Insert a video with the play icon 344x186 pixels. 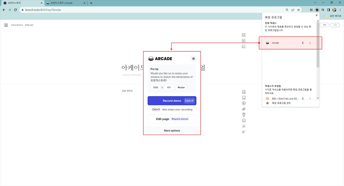coord(244,103)
